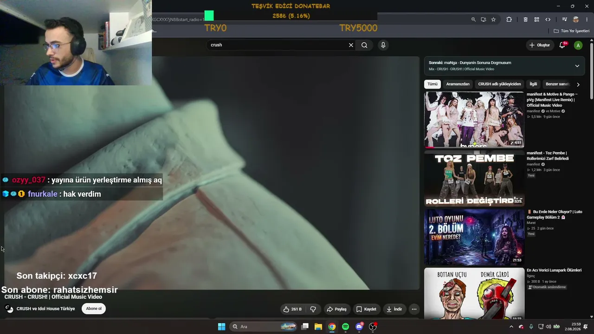Click the İlginç channel name
The height and width of the screenshot is (334, 594).
point(531,276)
